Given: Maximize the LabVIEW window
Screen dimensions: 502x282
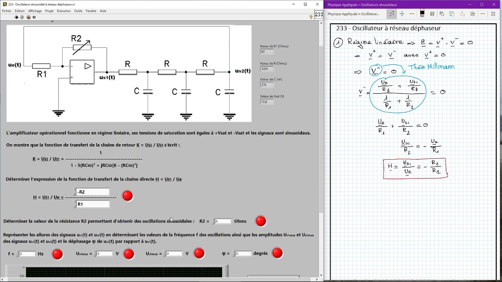Looking at the screenshot, I should tap(306, 4).
